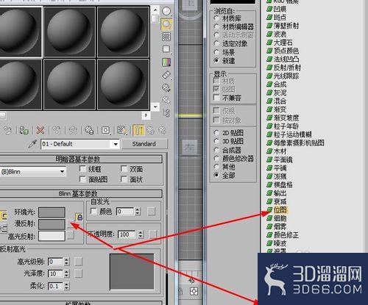
Task: Select the 2D 贴图 radio button
Action: tap(216, 133)
